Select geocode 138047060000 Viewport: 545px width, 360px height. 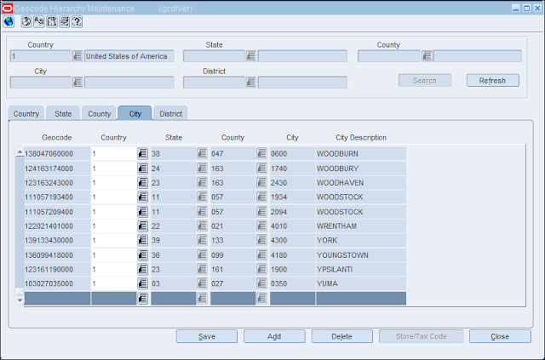tap(57, 153)
